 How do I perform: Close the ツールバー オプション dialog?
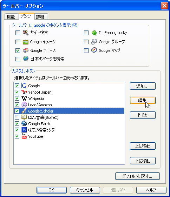pos(164,6)
